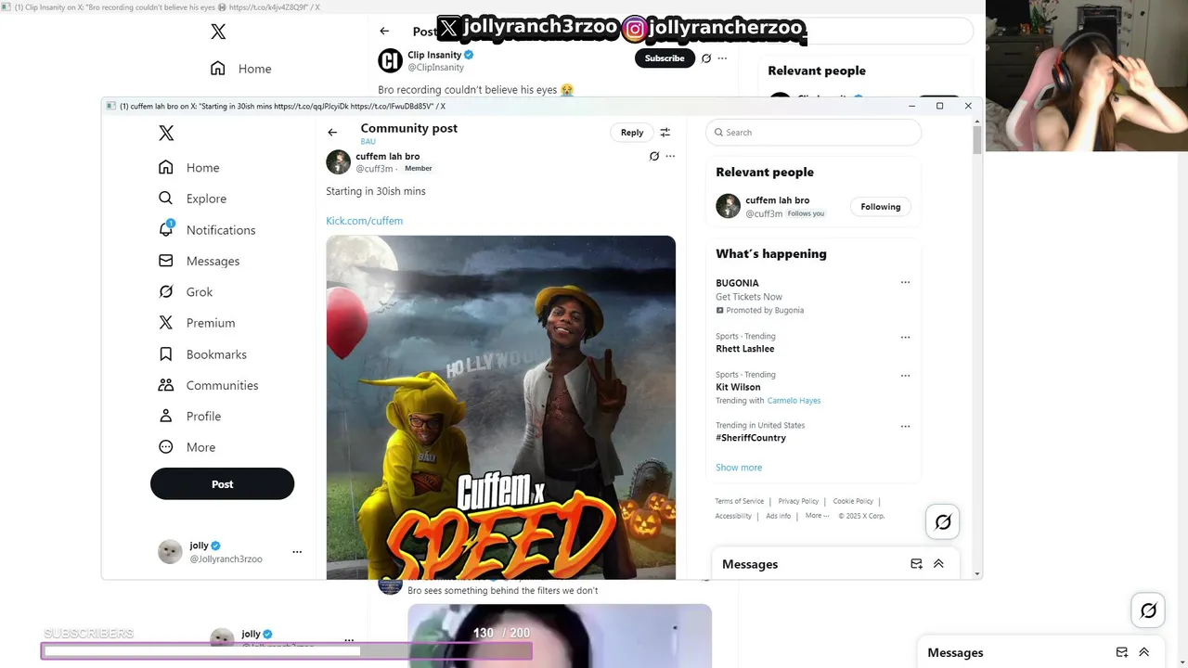This screenshot has width=1188, height=668.
Task: Click the More circle icon in sidebar
Action: (x=166, y=447)
